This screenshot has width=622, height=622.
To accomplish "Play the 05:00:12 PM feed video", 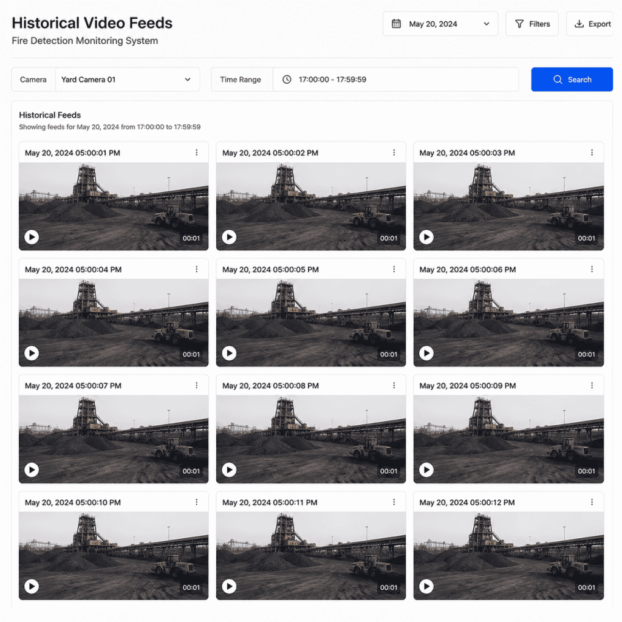I will coord(426,586).
